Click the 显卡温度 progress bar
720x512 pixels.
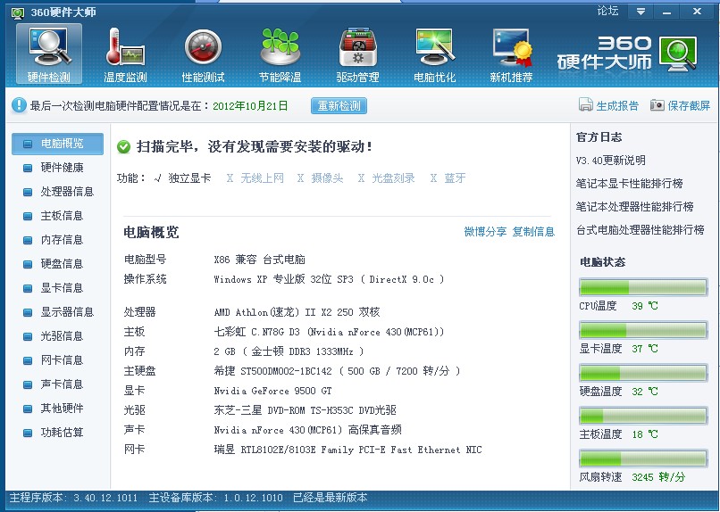pyautogui.click(x=643, y=330)
